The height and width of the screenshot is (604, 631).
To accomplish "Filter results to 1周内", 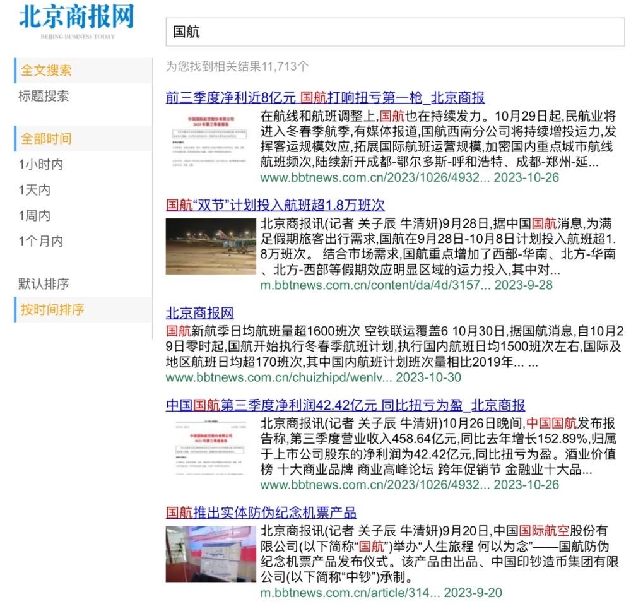I will coord(34,216).
